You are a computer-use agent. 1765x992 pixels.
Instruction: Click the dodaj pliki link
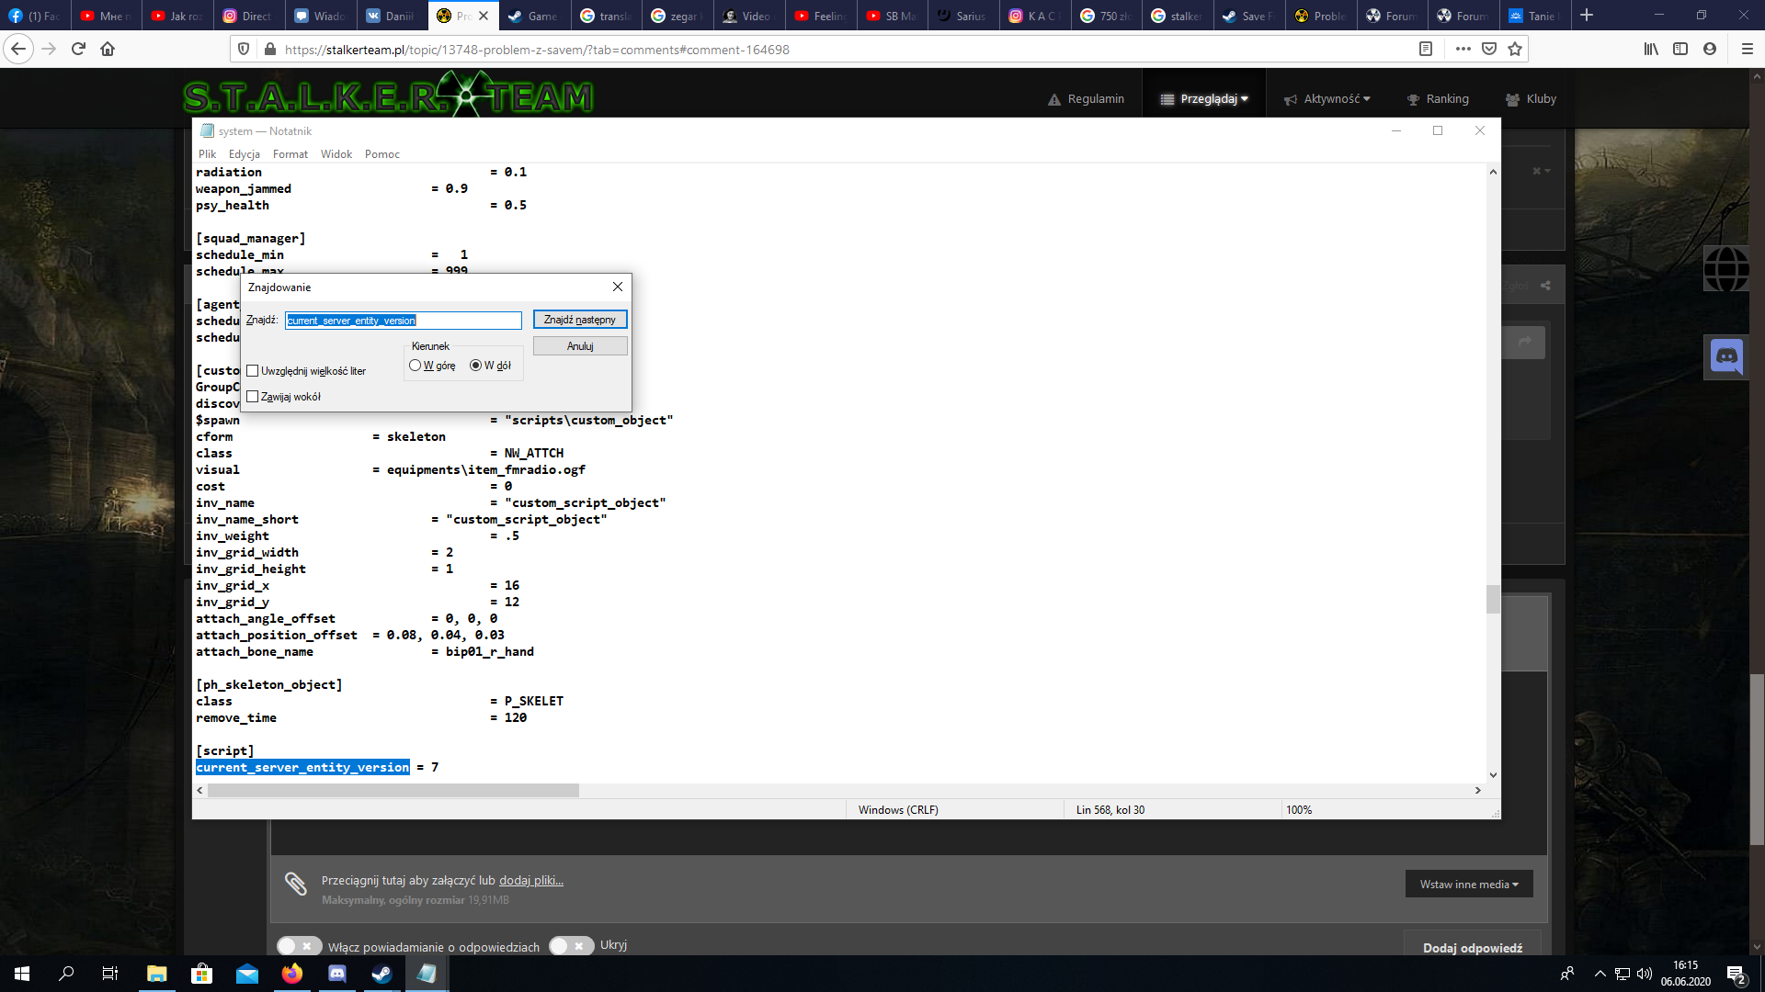coord(530,880)
